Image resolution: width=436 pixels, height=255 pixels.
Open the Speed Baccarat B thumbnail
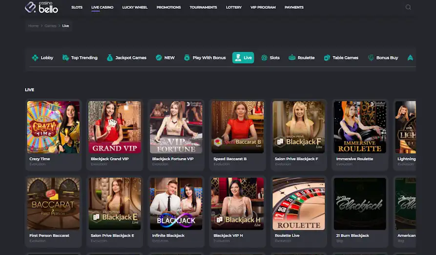[x=237, y=127]
